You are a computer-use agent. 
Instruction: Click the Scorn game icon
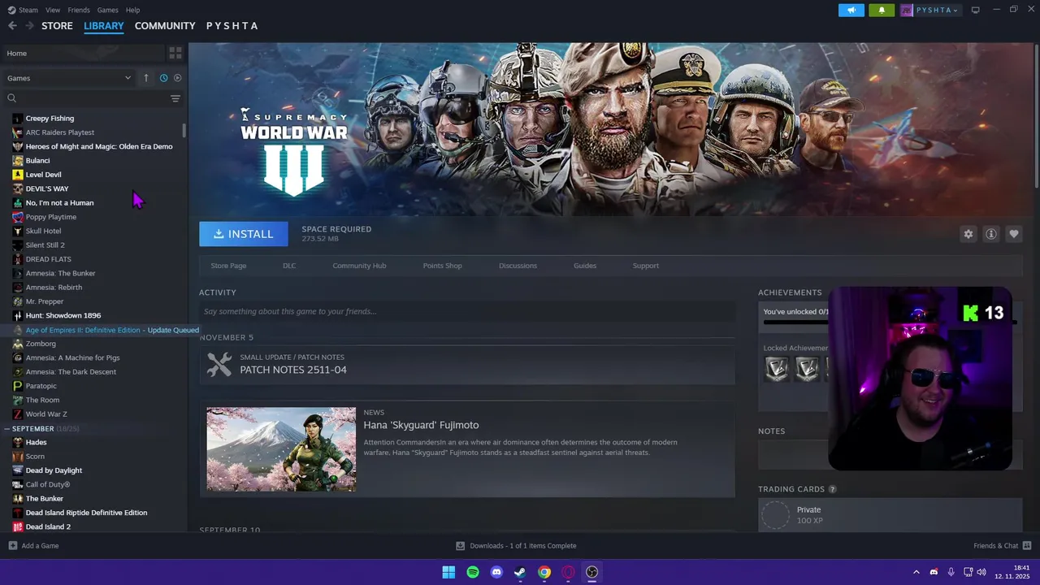[x=18, y=457]
